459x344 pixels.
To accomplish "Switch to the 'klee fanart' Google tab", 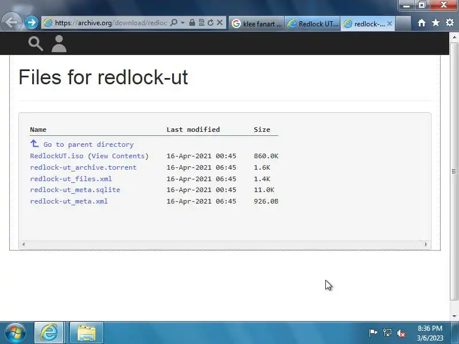I will 256,24.
